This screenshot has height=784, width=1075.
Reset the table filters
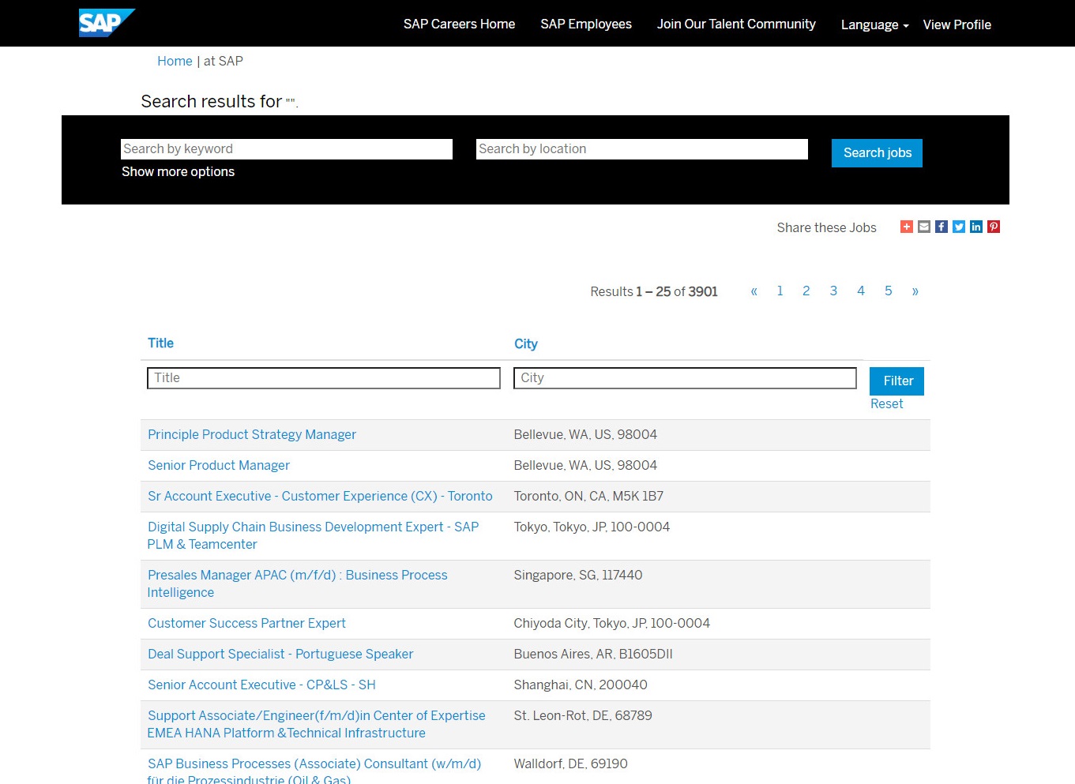click(x=886, y=404)
